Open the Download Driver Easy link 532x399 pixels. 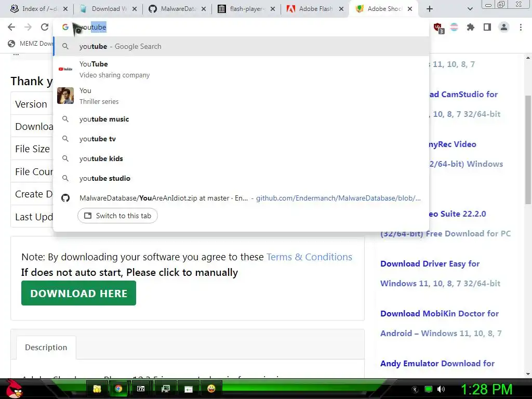click(x=440, y=273)
